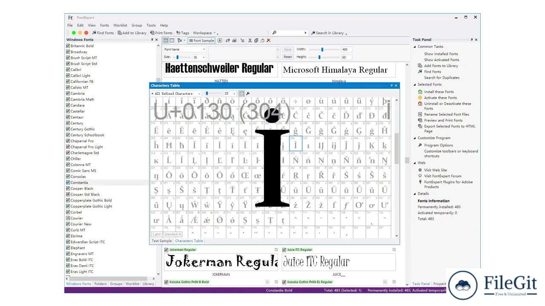Click the Reset button
The width and height of the screenshot is (545, 306).
point(288,57)
